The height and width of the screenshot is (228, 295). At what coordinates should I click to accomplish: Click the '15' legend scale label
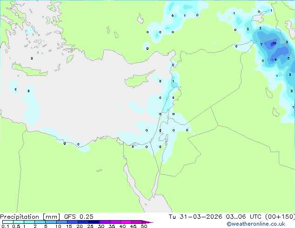(69, 226)
